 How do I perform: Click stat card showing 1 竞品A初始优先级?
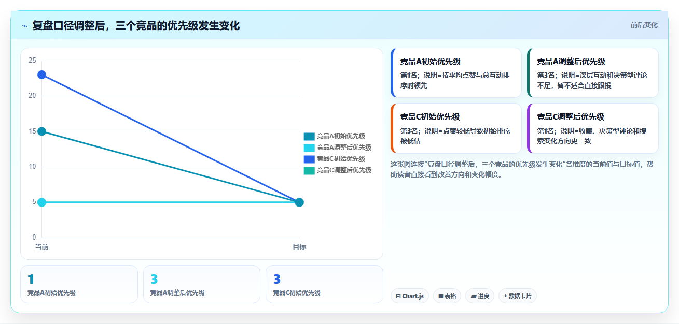click(x=79, y=284)
